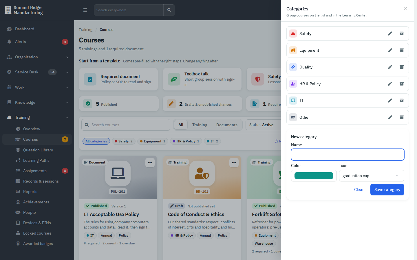Close the Categories panel

405,8
